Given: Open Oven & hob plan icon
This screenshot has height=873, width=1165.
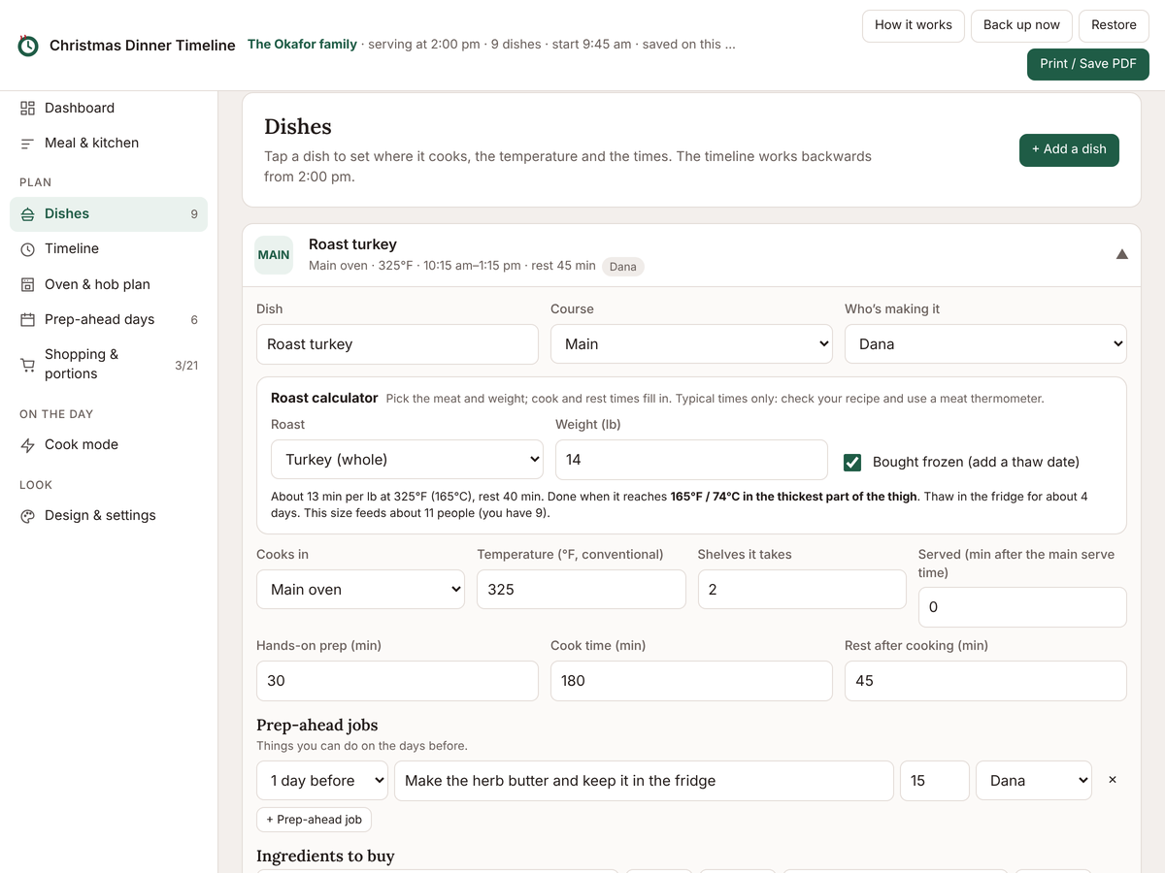Looking at the screenshot, I should point(27,284).
